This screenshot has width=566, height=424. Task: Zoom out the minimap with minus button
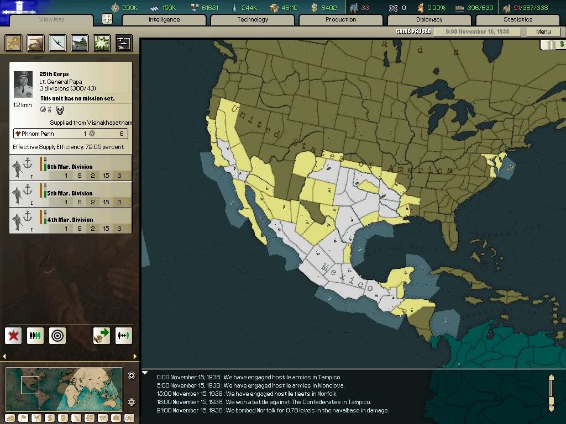pyautogui.click(x=132, y=402)
